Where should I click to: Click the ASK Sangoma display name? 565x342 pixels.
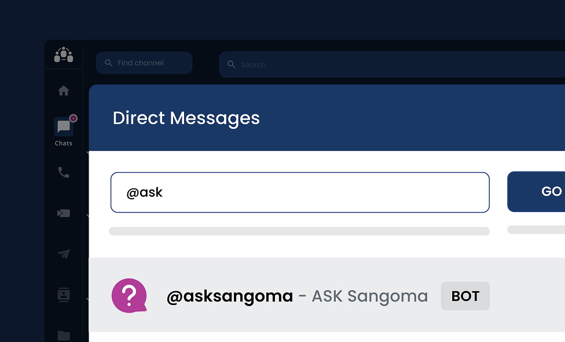(370, 296)
